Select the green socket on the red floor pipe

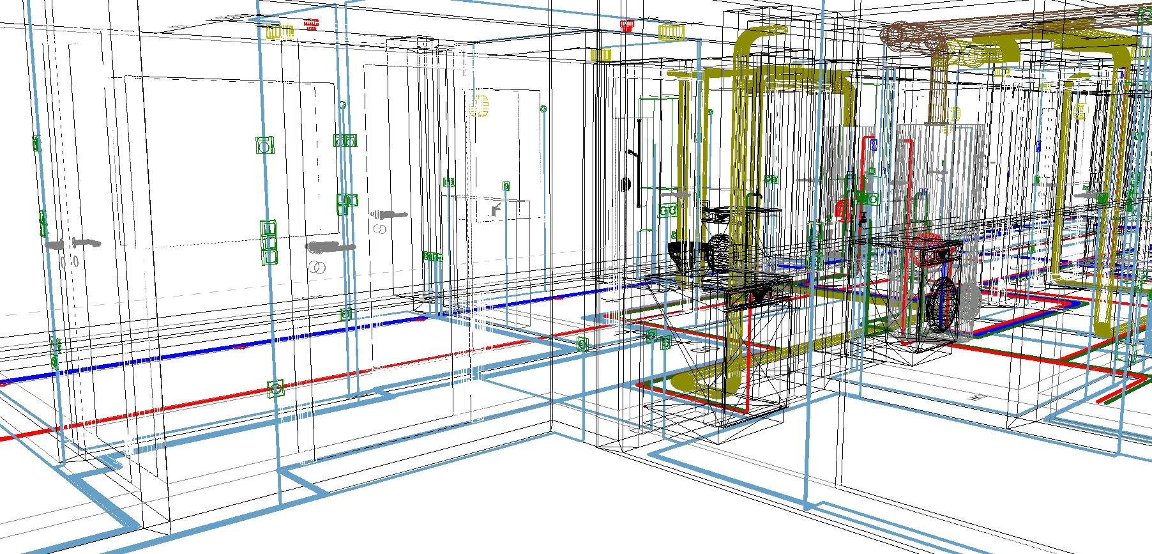(x=276, y=388)
